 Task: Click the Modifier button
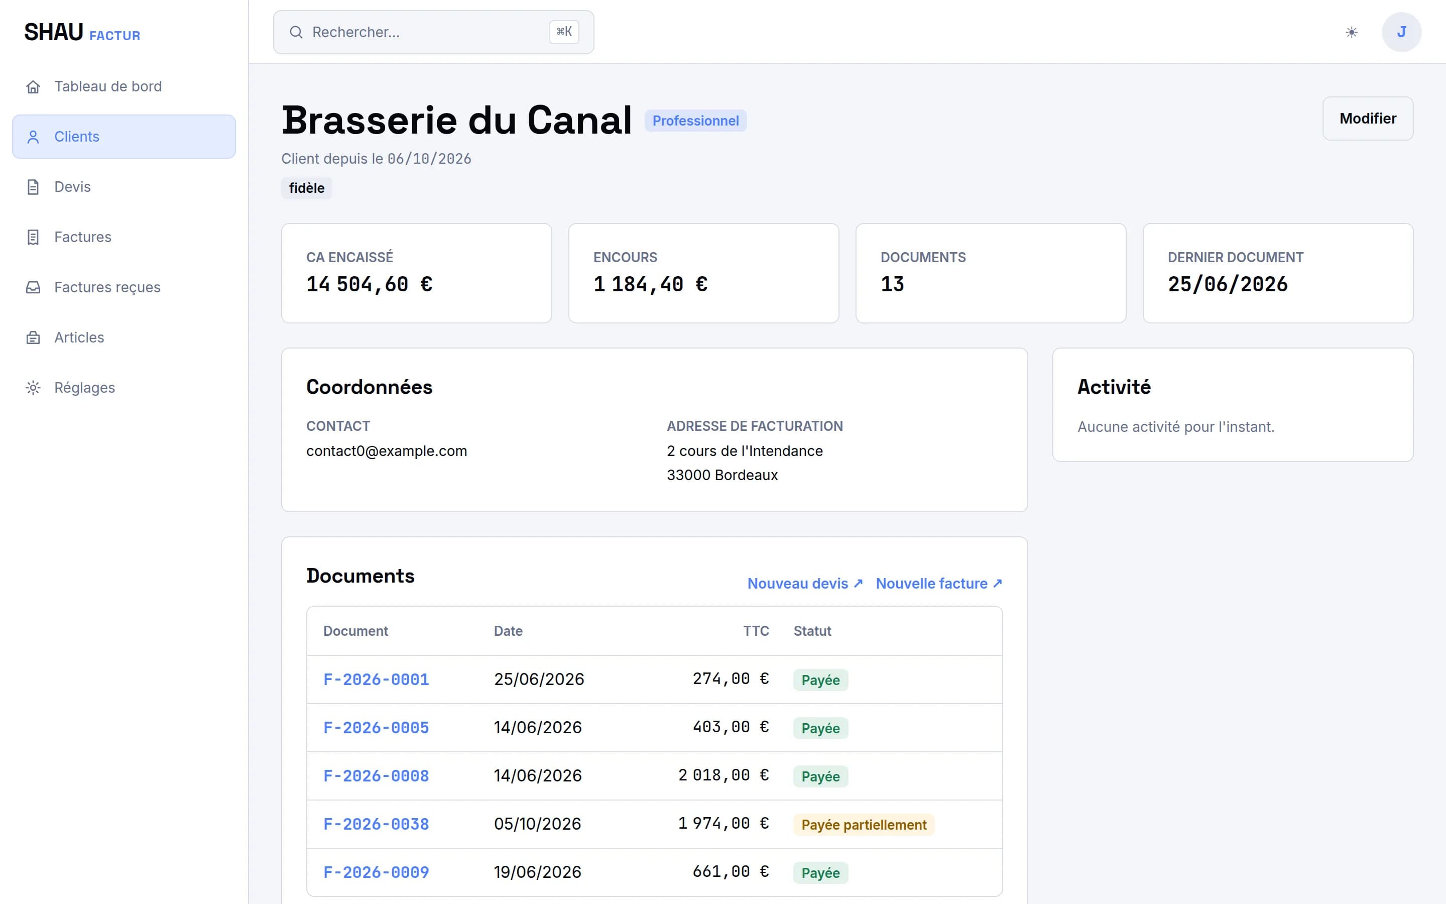(x=1368, y=119)
